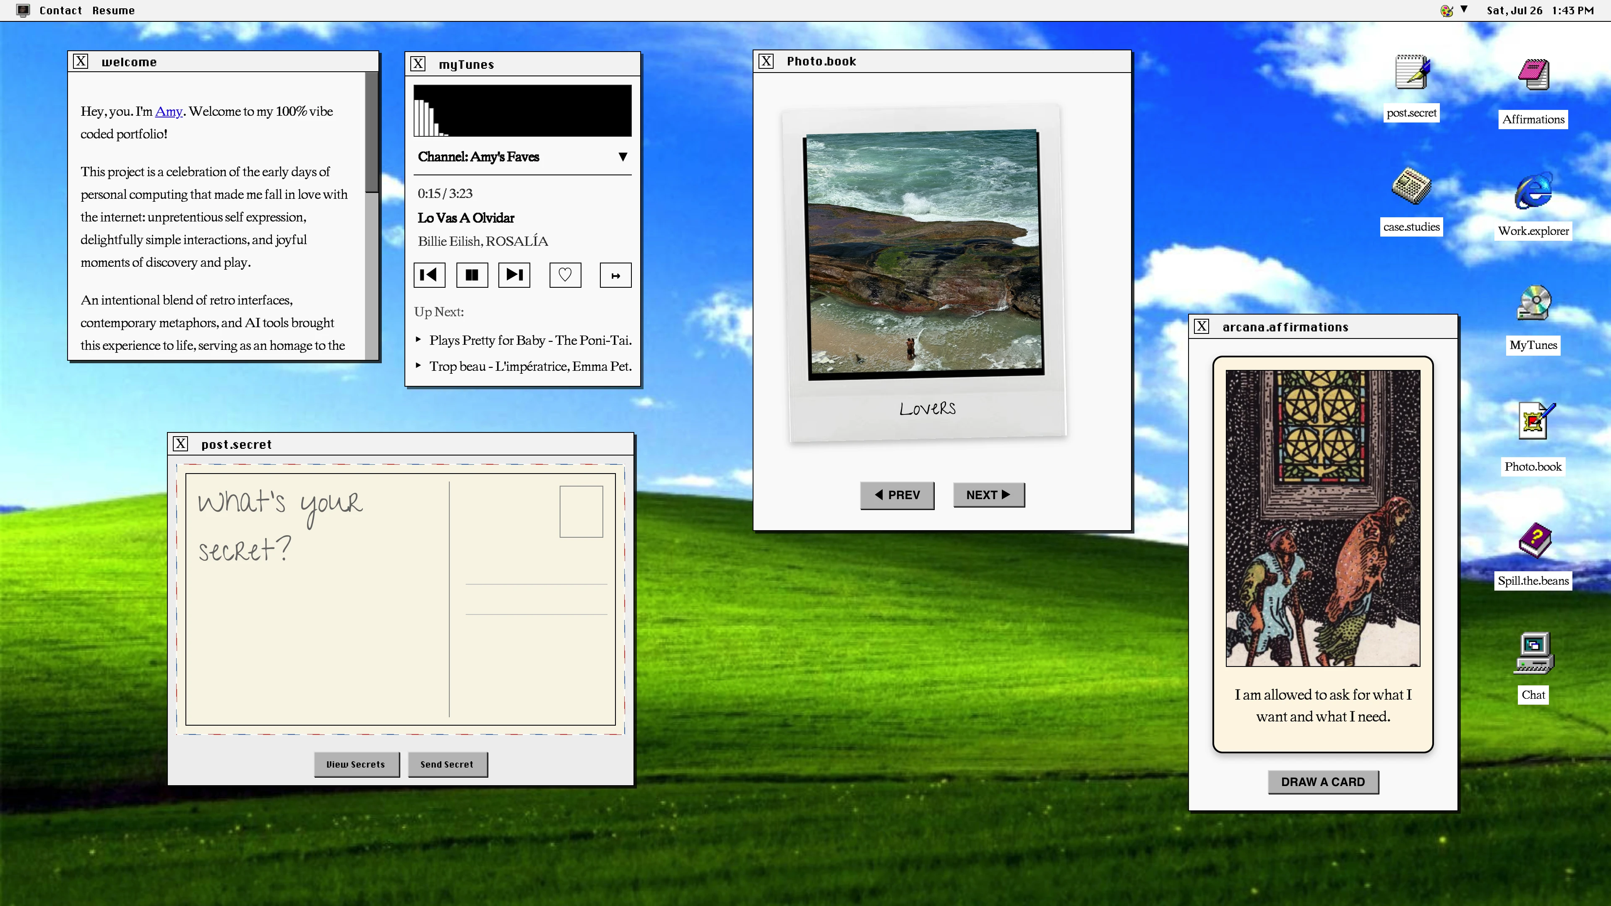This screenshot has height=906, width=1611.
Task: Play the up-next song Plays Pretty for Baby
Action: 524,340
